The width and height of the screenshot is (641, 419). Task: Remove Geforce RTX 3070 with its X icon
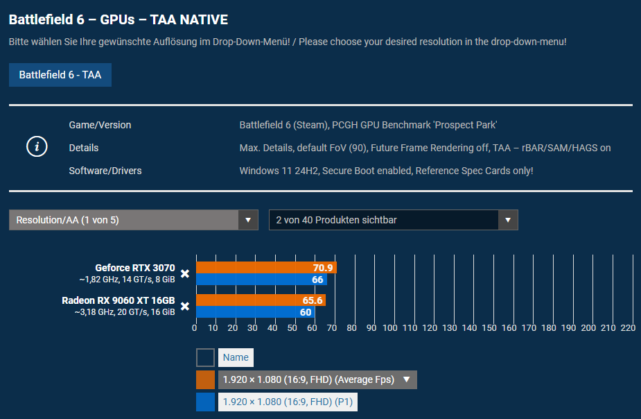coord(185,273)
